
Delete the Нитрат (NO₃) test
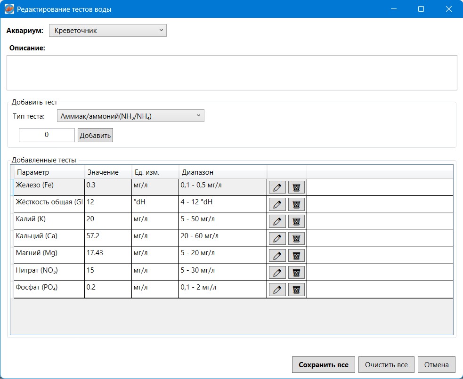[x=296, y=272]
